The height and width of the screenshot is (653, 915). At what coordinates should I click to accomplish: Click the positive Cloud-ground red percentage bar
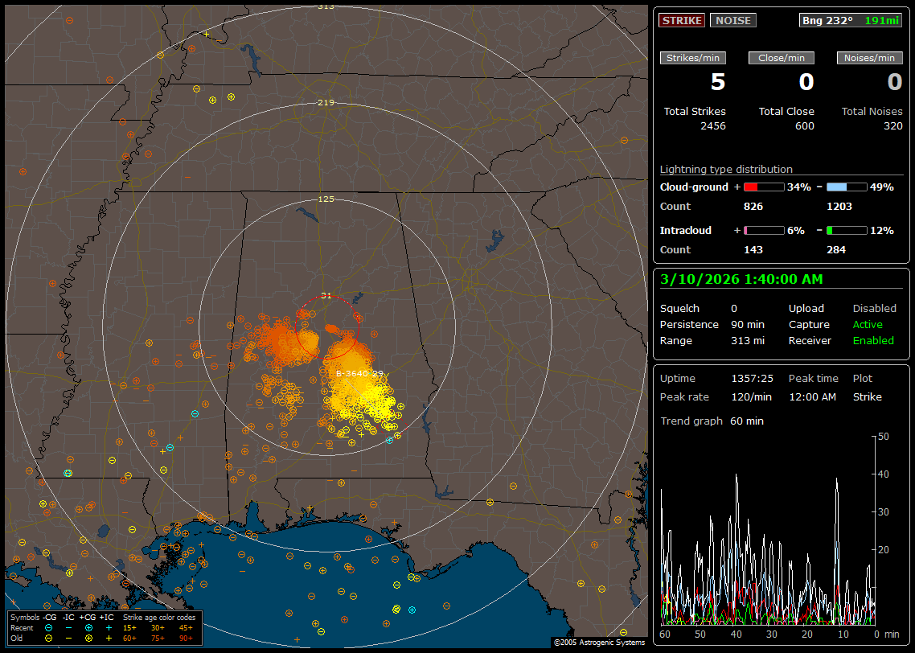pyautogui.click(x=763, y=187)
